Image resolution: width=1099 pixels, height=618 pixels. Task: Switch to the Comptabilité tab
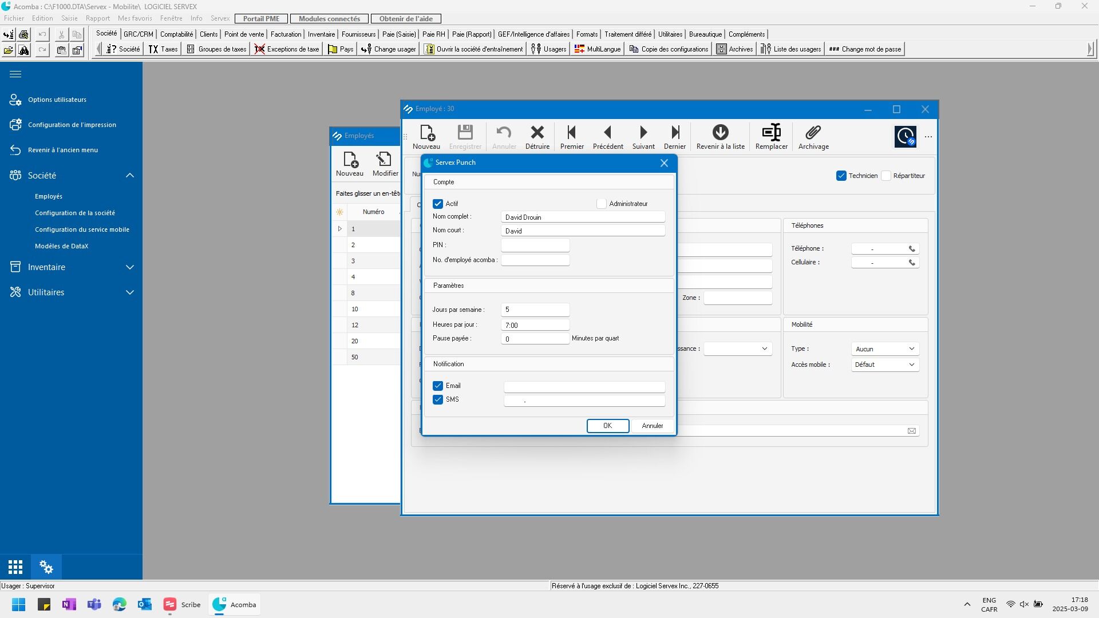point(176,34)
